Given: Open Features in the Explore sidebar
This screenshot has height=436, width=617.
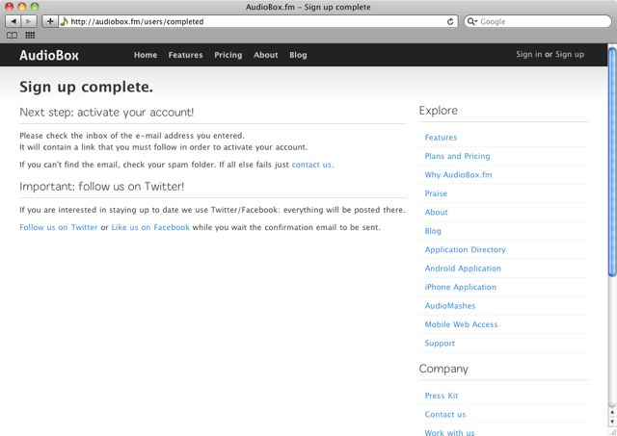Looking at the screenshot, I should pos(441,138).
